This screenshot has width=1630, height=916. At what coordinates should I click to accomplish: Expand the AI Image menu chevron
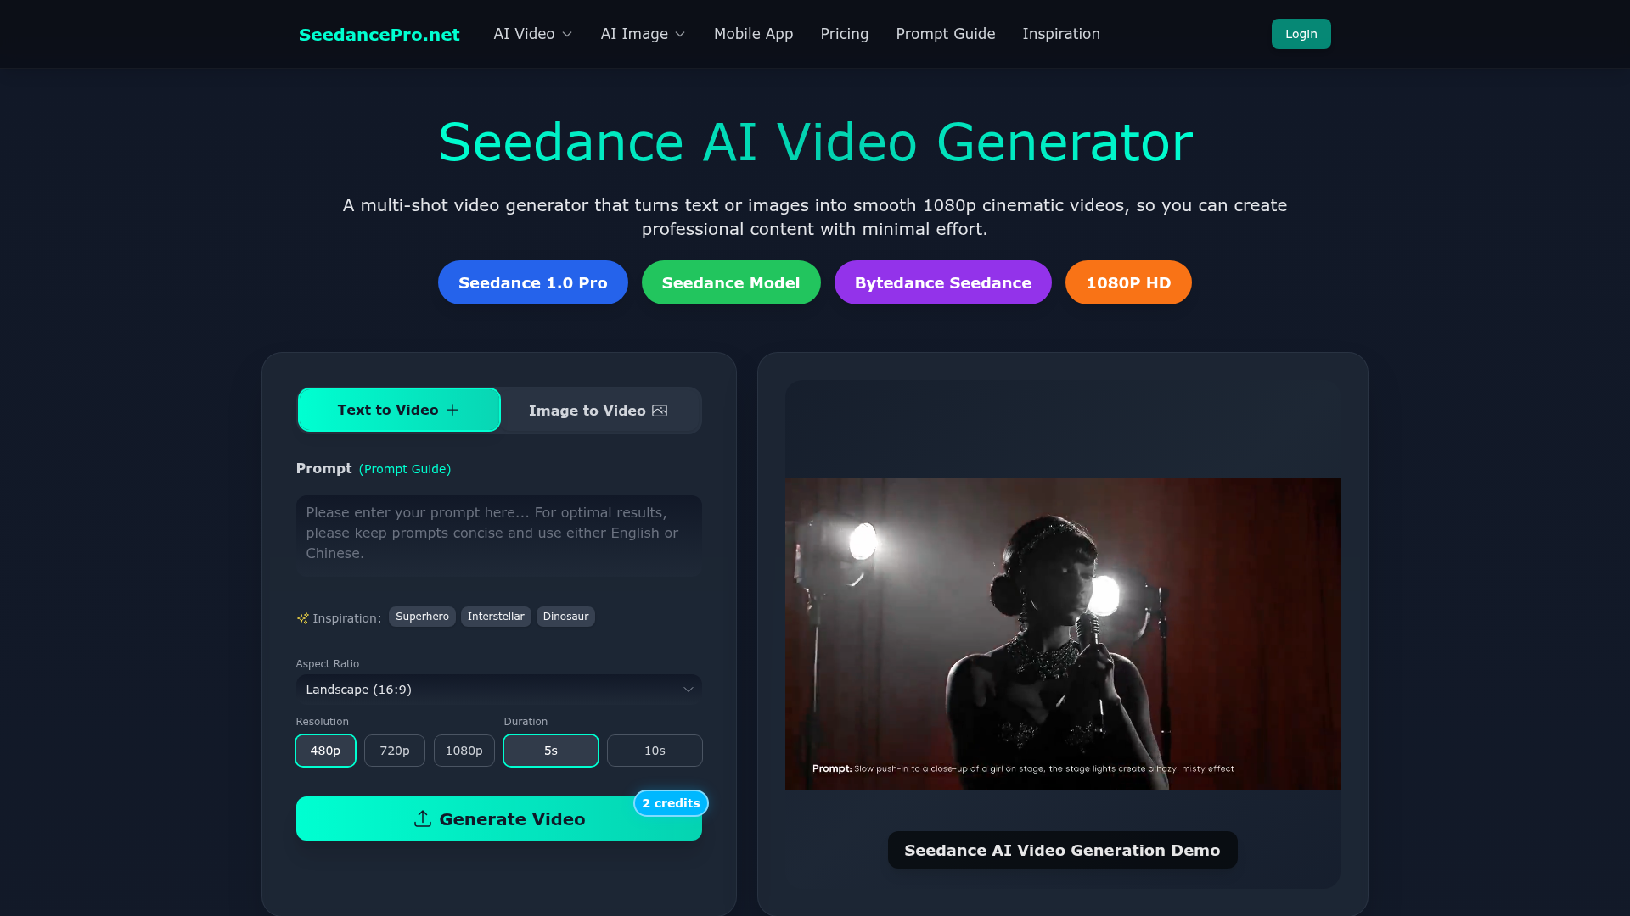click(680, 35)
